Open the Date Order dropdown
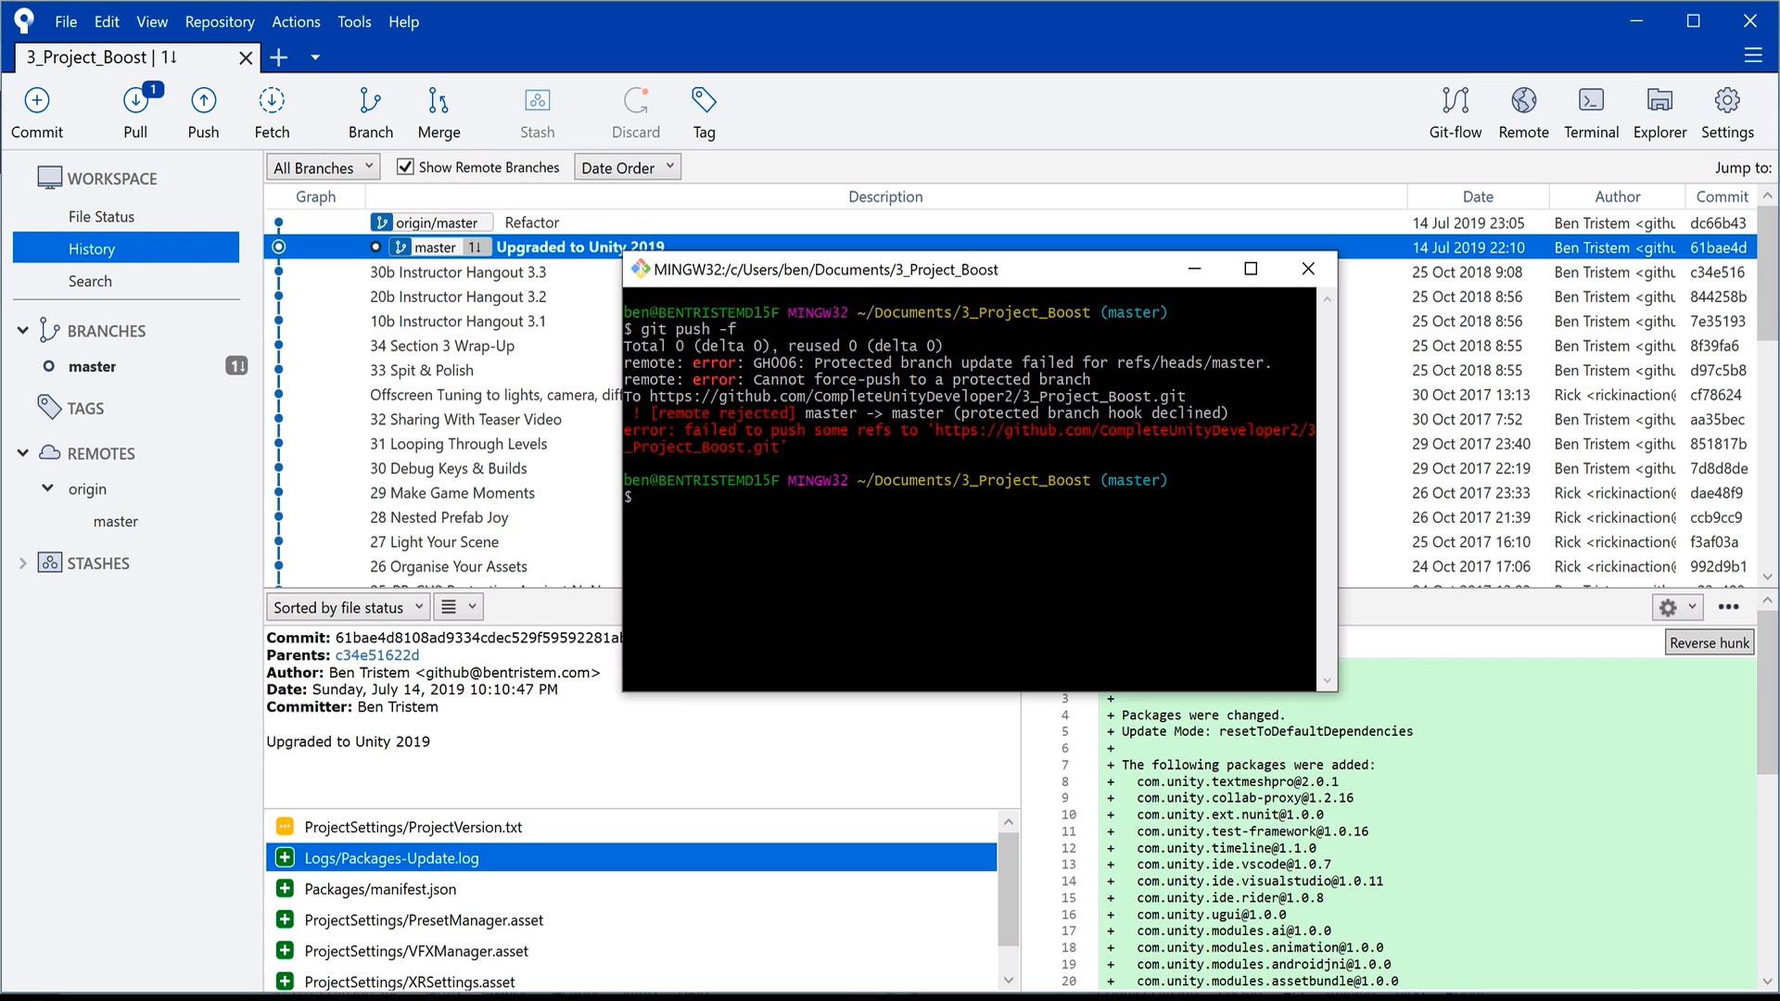 pos(628,167)
